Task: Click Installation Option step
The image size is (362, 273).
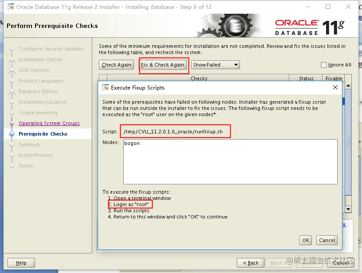Action: [x=40, y=59]
